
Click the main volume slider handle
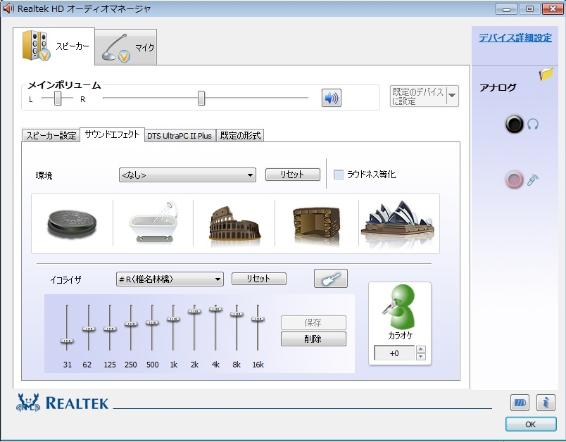tap(201, 98)
